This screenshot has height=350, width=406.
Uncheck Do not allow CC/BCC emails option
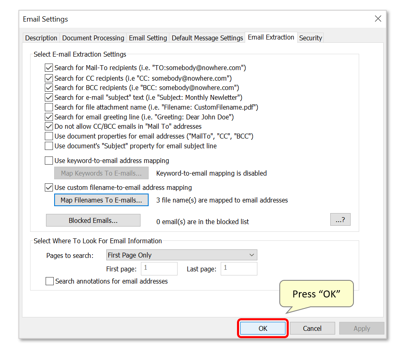click(49, 126)
